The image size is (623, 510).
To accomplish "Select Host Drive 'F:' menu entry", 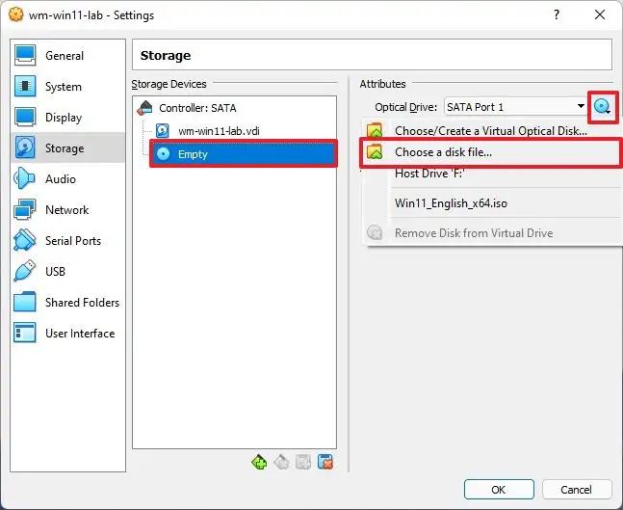I will point(431,174).
